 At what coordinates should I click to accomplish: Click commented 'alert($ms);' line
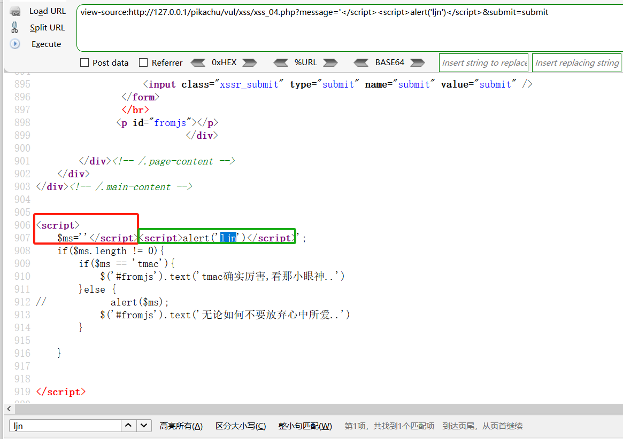[x=140, y=302]
